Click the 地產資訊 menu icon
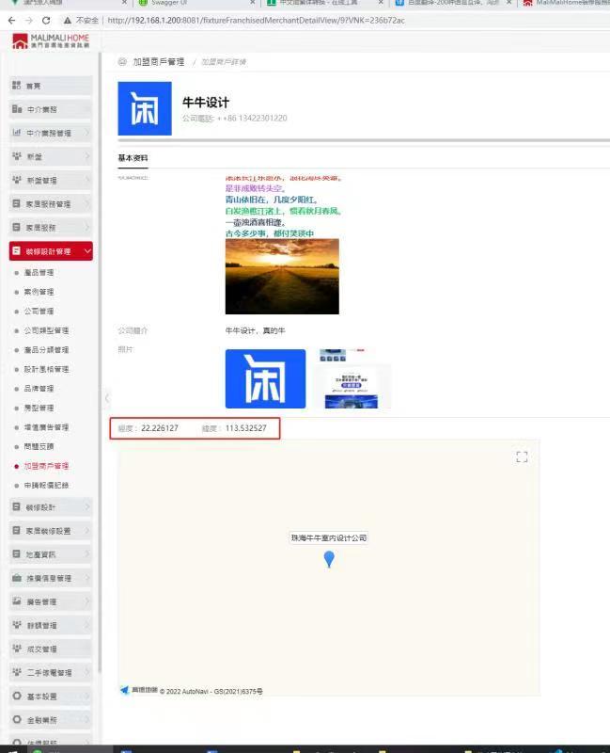610x753 pixels. (x=16, y=553)
